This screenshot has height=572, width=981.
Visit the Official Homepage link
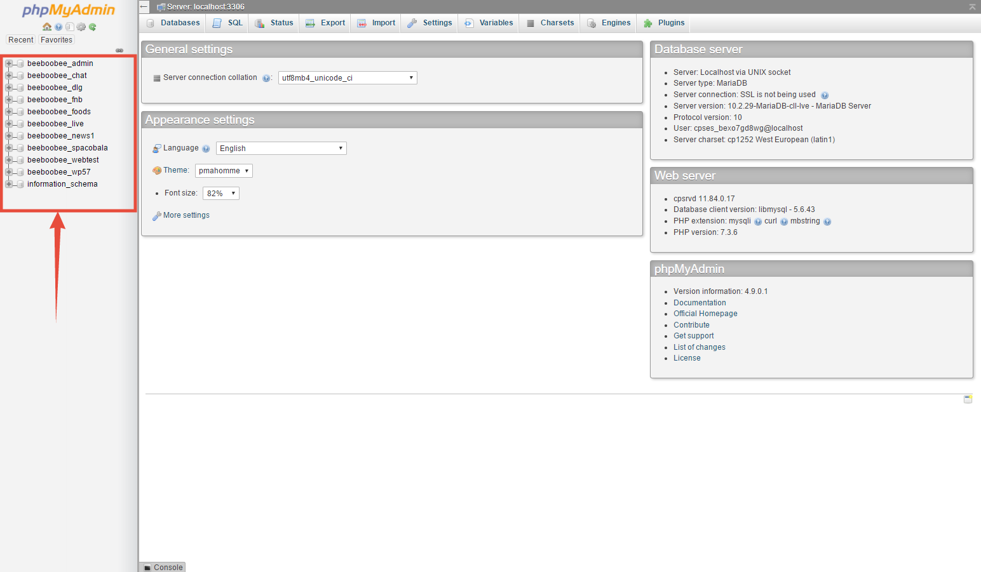pos(705,314)
